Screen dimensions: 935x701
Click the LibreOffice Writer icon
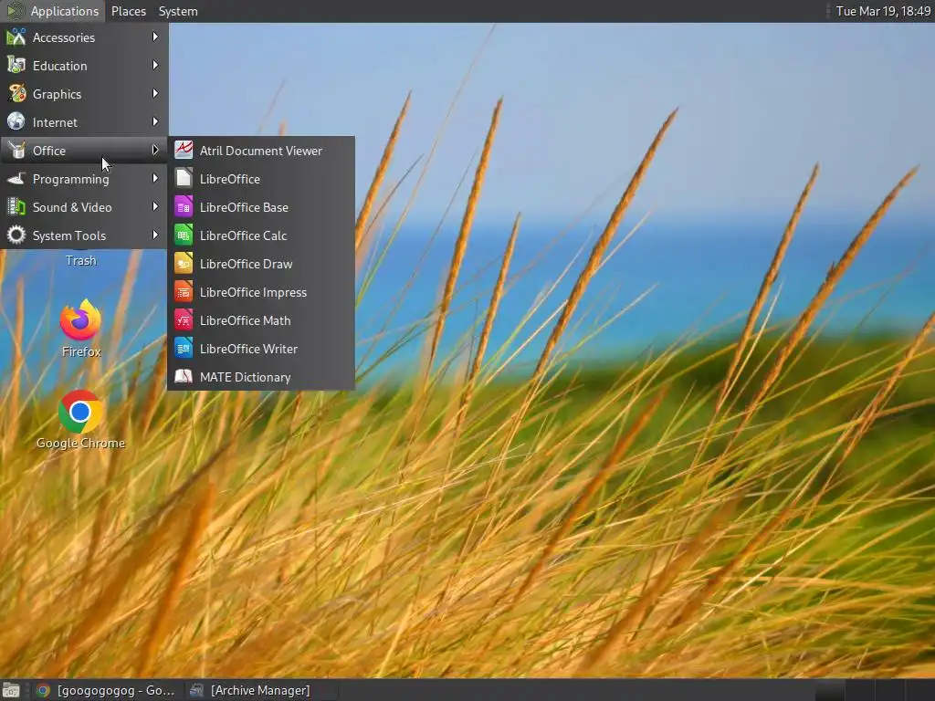(x=184, y=348)
